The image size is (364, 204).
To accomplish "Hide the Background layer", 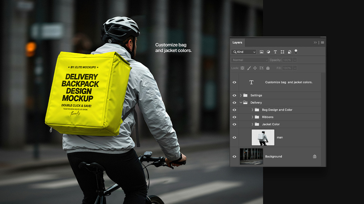I will click(x=234, y=156).
